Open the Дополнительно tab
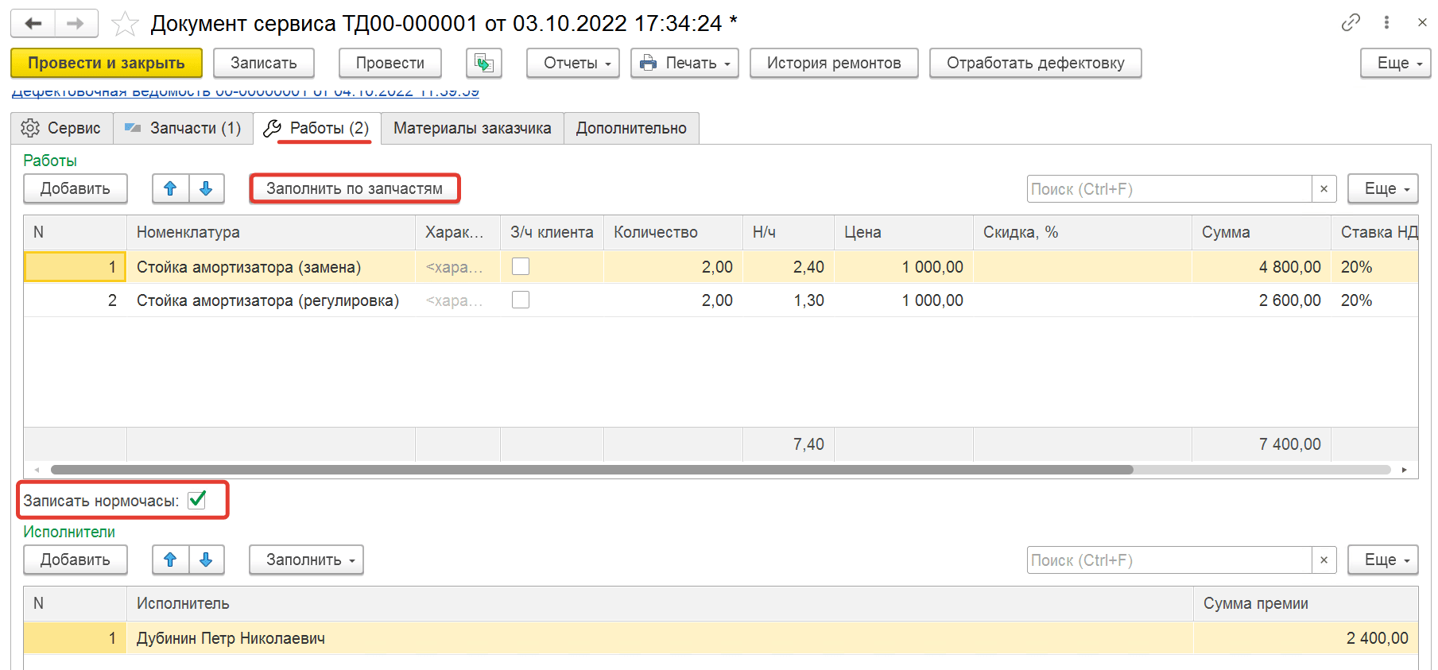 click(631, 128)
